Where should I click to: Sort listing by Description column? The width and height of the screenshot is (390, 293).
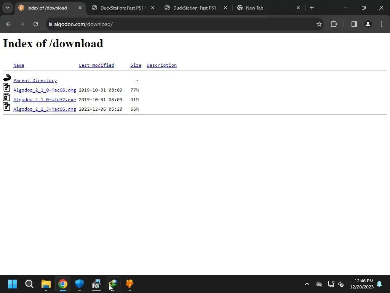[161, 65]
